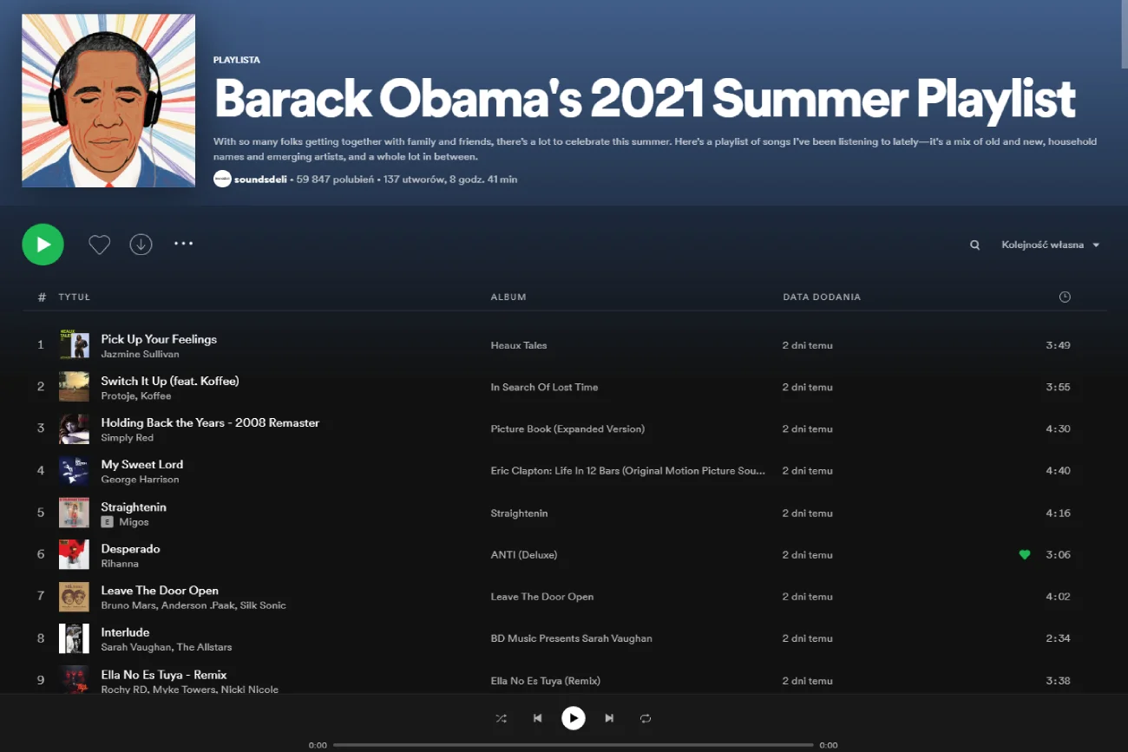Click the 4:40 duration of My Sweet Lord

(x=1058, y=470)
